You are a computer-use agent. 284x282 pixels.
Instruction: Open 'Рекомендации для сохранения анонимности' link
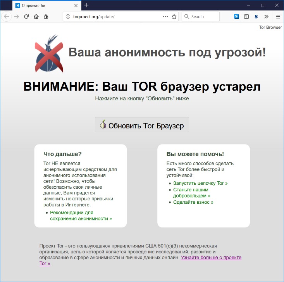(x=81, y=215)
